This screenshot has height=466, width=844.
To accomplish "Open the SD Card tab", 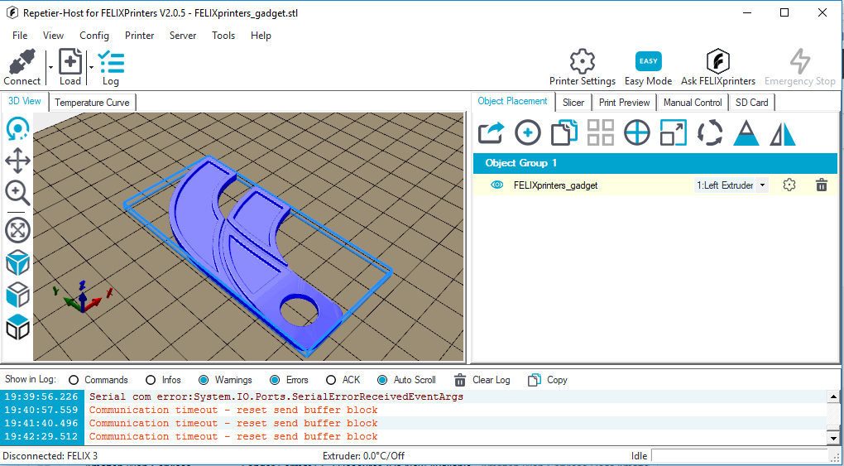I will (x=752, y=103).
